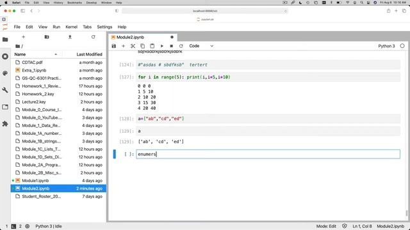The height and width of the screenshot is (230, 410).
Task: Click Python 3 | Idle status text
Action: (x=49, y=226)
